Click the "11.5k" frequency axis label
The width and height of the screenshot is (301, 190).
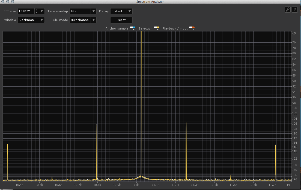(233, 185)
